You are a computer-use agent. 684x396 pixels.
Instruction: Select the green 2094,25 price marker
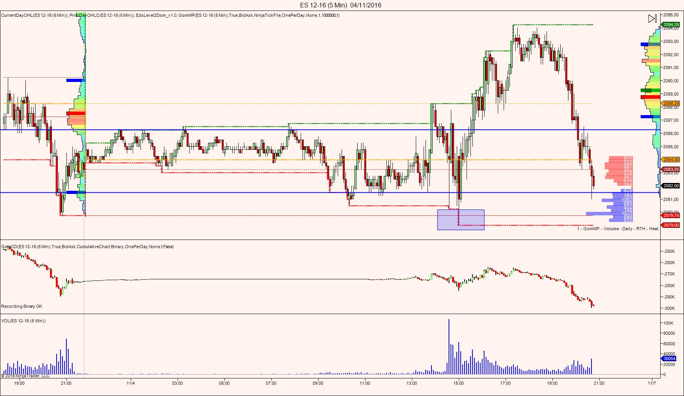click(x=671, y=25)
